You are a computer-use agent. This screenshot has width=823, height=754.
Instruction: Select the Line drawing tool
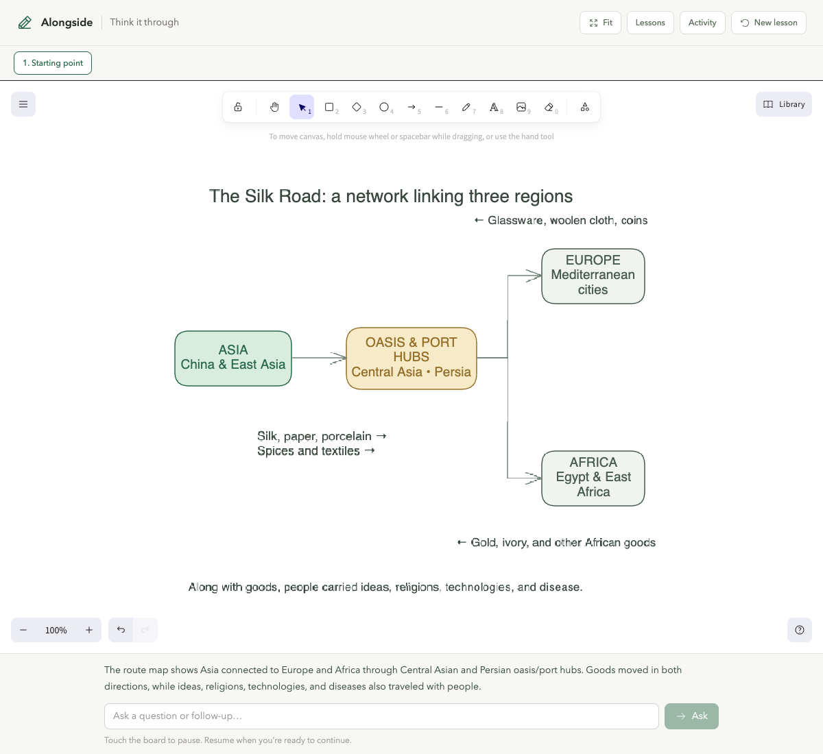click(x=439, y=107)
